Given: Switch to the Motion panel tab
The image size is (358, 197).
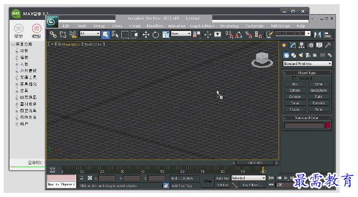Looking at the screenshot, I should click(x=311, y=45).
